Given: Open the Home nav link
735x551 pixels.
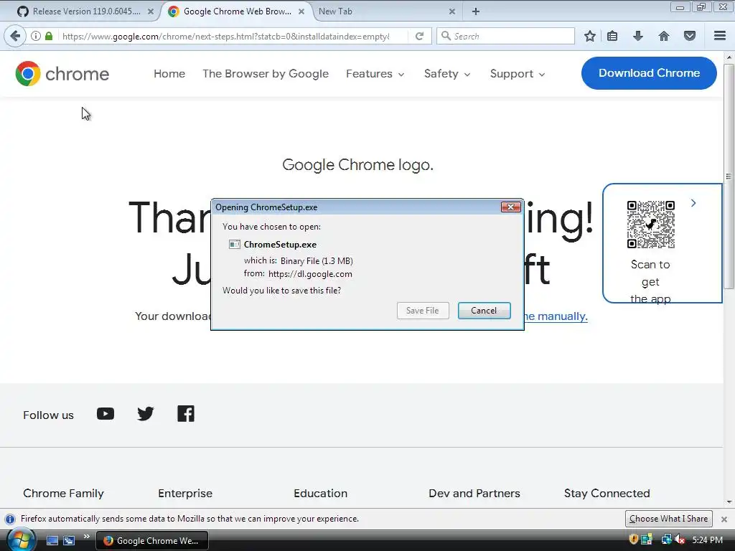Looking at the screenshot, I should [x=169, y=74].
